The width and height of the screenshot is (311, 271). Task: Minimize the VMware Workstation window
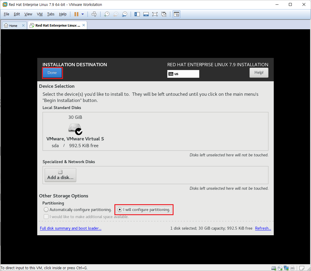pos(277,4)
